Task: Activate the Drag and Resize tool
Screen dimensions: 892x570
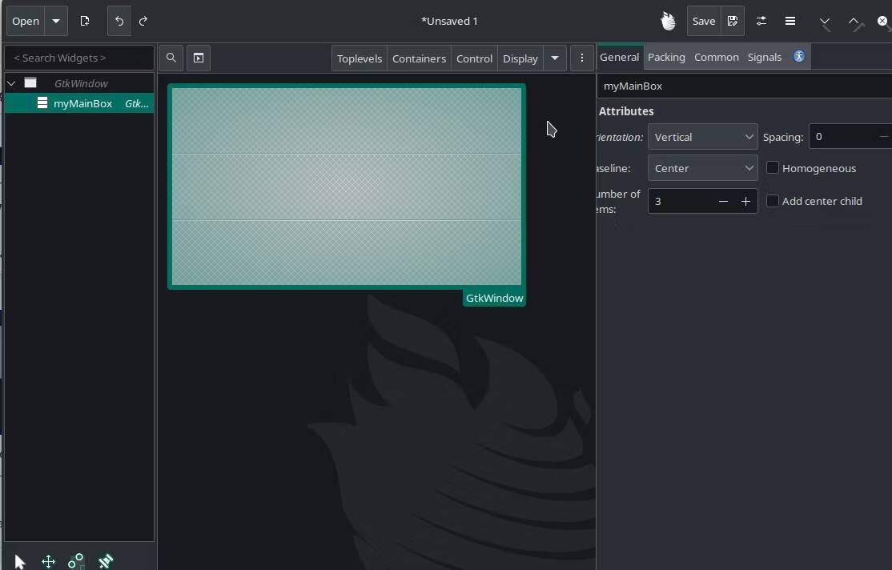Action: point(48,561)
